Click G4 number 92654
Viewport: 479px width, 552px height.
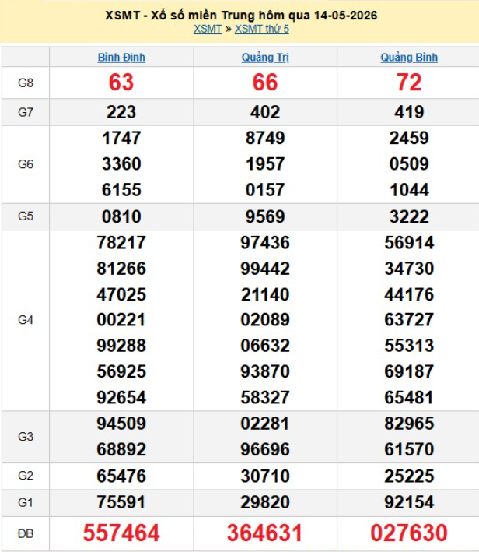[x=121, y=397]
